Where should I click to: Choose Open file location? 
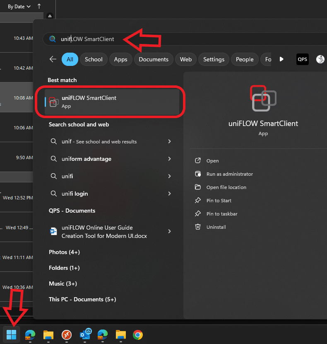pos(226,187)
